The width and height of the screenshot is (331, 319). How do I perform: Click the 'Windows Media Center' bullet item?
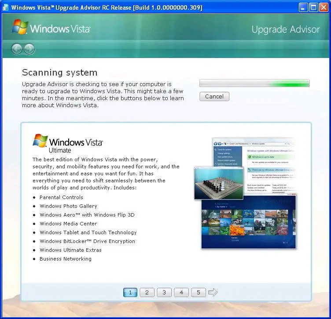pos(68,224)
